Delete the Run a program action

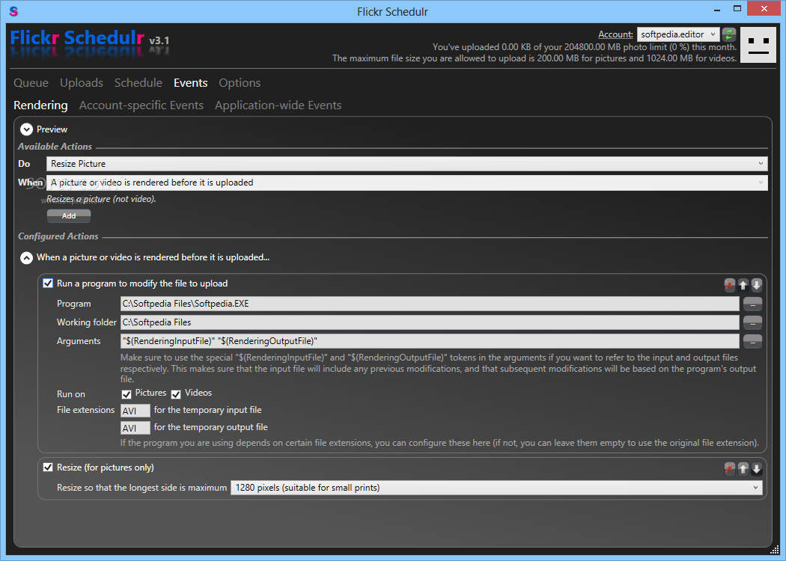click(x=729, y=285)
